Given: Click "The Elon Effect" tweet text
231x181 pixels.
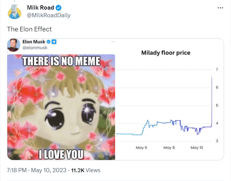Looking at the screenshot, I should coord(29,29).
